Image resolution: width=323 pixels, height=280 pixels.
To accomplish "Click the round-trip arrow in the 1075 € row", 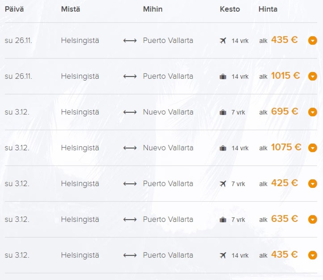I will click(x=130, y=148).
